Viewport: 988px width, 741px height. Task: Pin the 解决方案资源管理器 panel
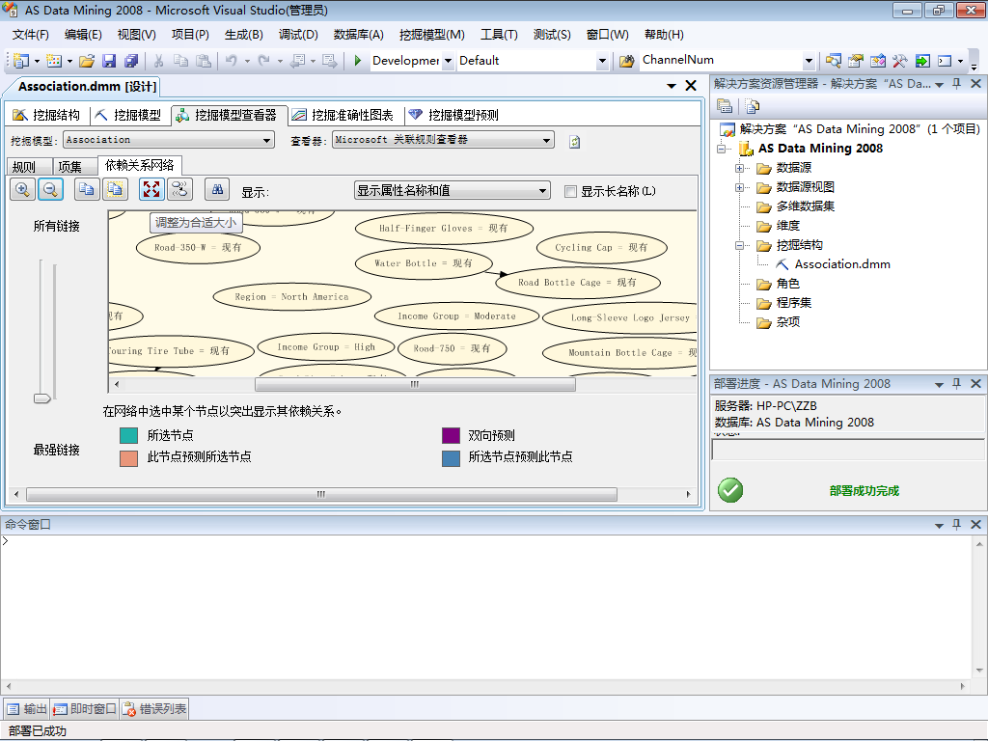[956, 84]
